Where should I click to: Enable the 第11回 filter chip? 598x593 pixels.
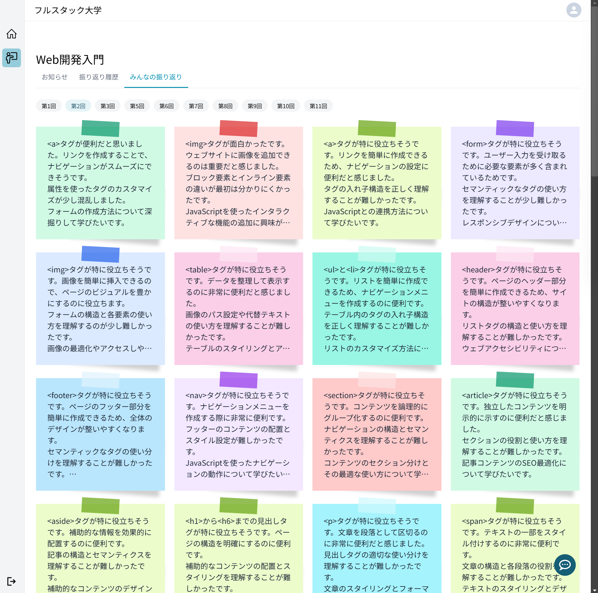pyautogui.click(x=318, y=106)
